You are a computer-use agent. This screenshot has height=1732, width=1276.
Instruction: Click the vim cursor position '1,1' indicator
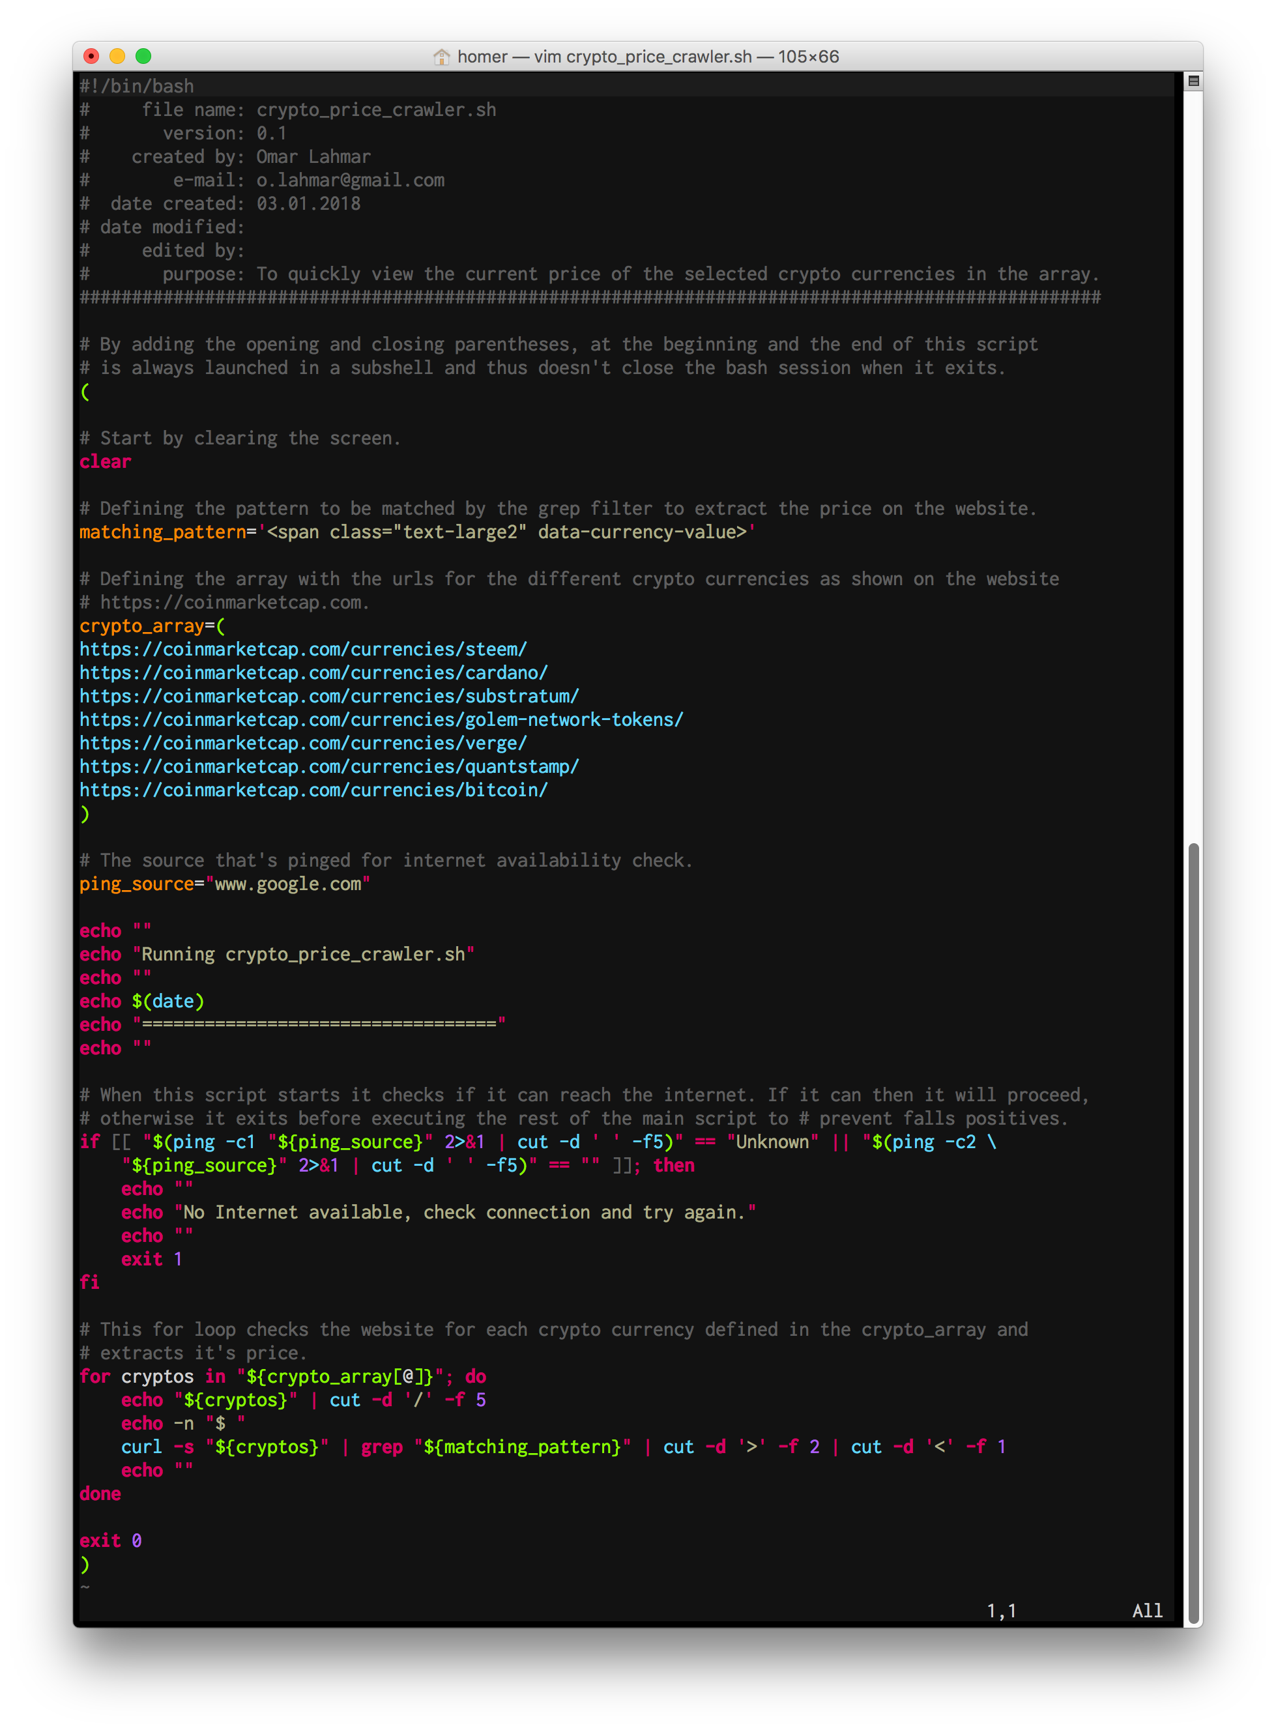(x=1001, y=1611)
